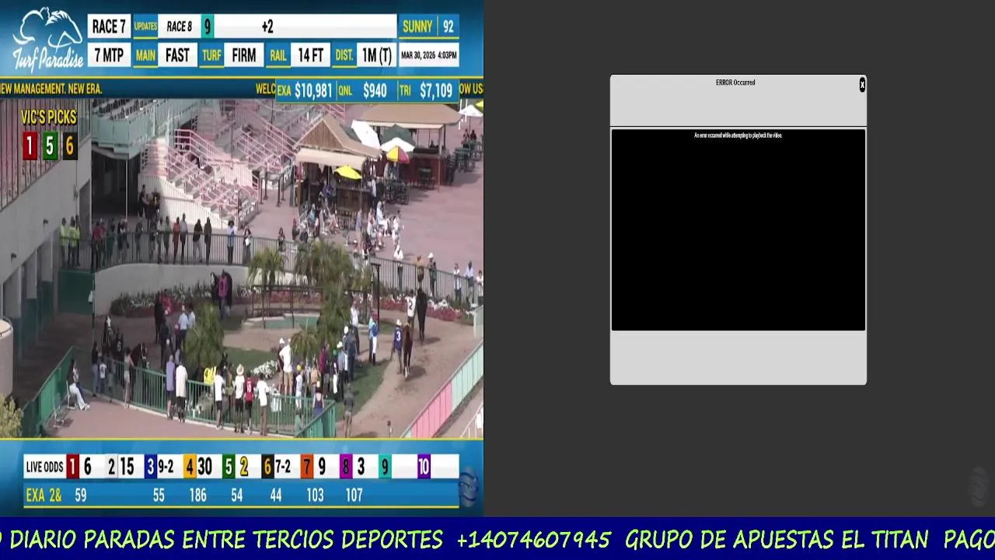Click the TRI pool '$7,109'
995x560 pixels.
[436, 91]
